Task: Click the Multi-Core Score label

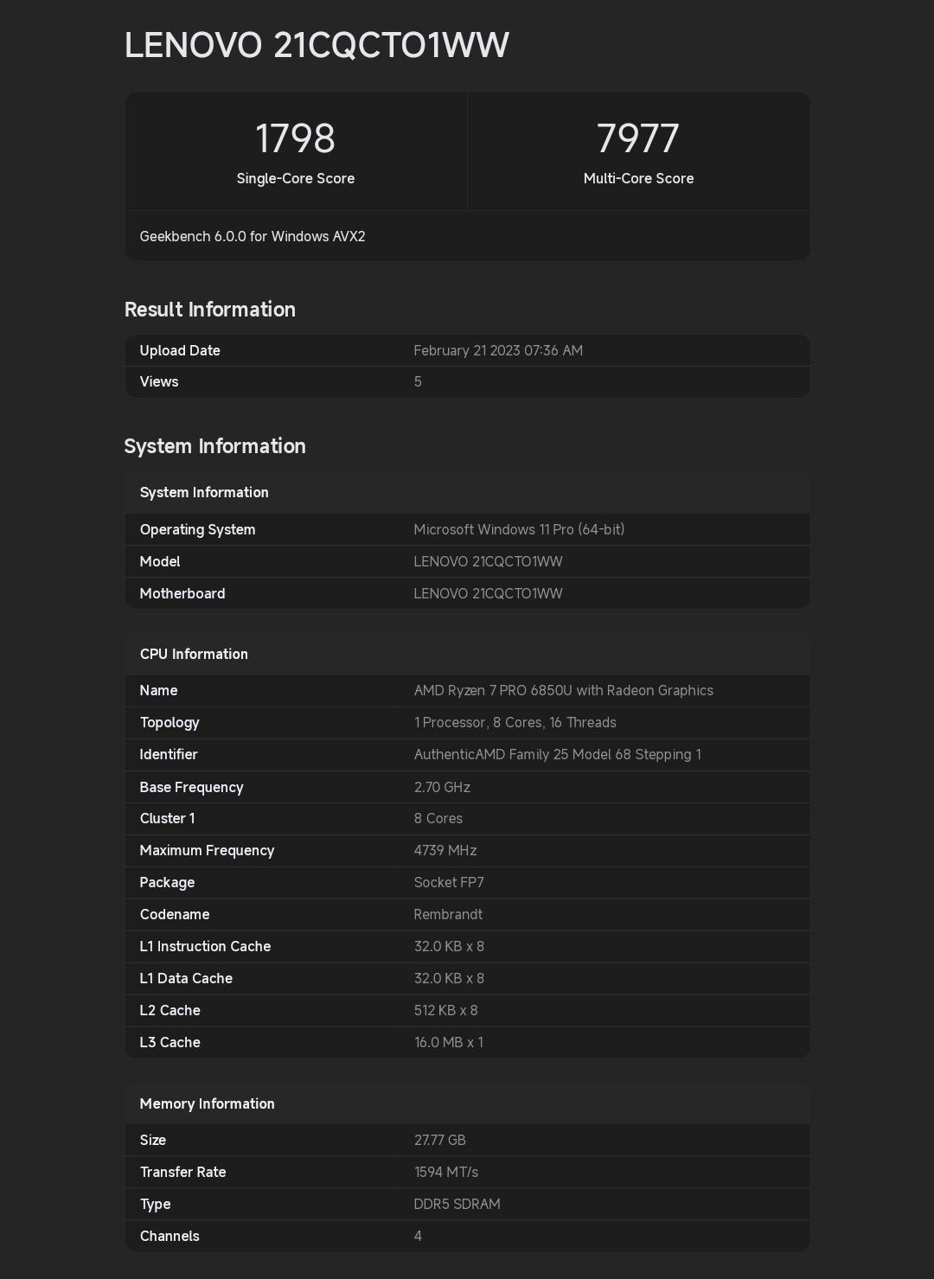Action: click(638, 178)
